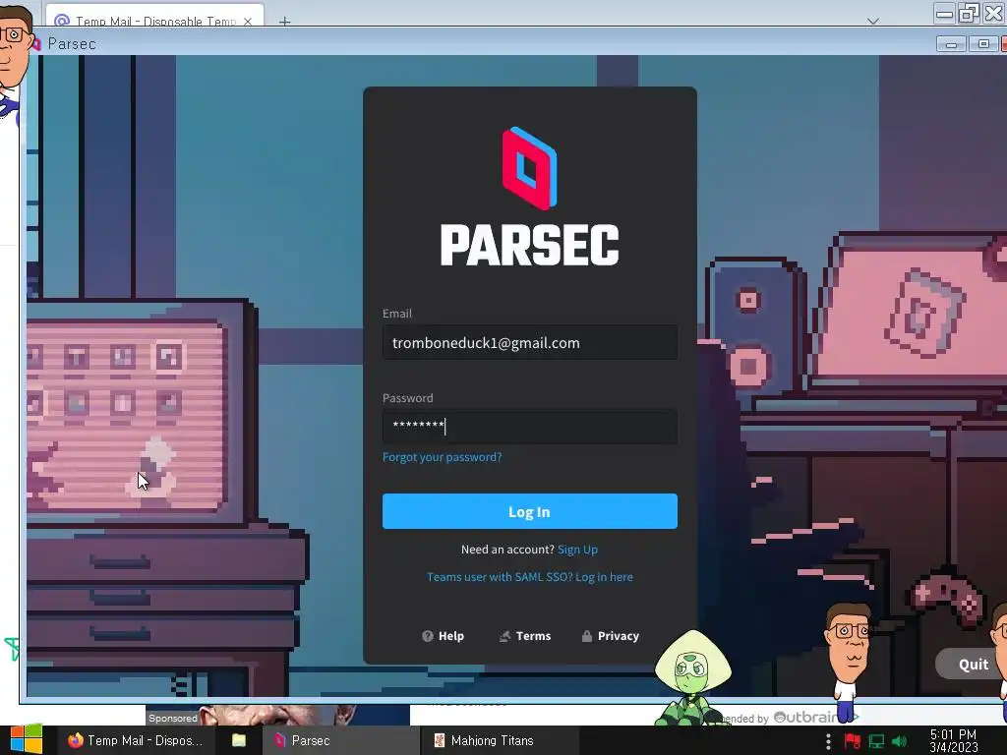Maximize the Parsec window
Image resolution: width=1007 pixels, height=755 pixels.
[983, 43]
